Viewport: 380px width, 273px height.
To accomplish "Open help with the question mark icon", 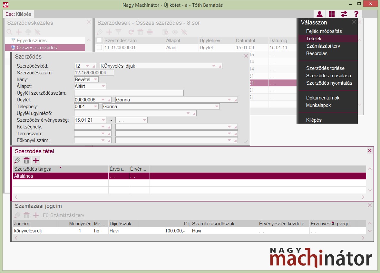I will tap(356, 14).
